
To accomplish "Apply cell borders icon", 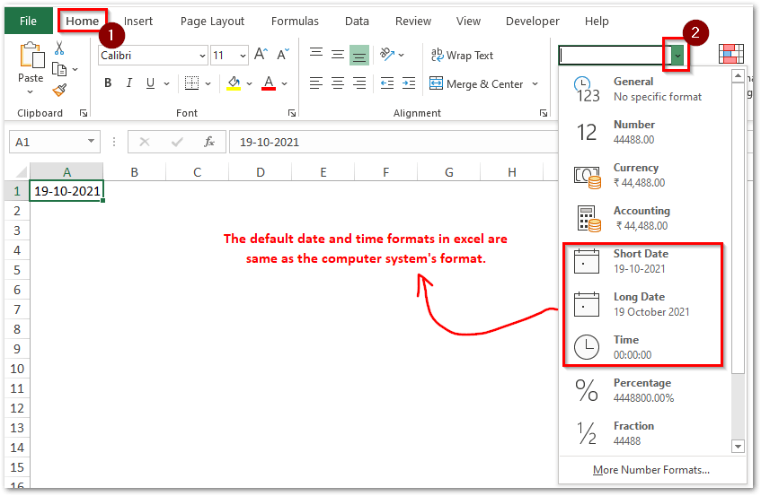I will tap(191, 83).
